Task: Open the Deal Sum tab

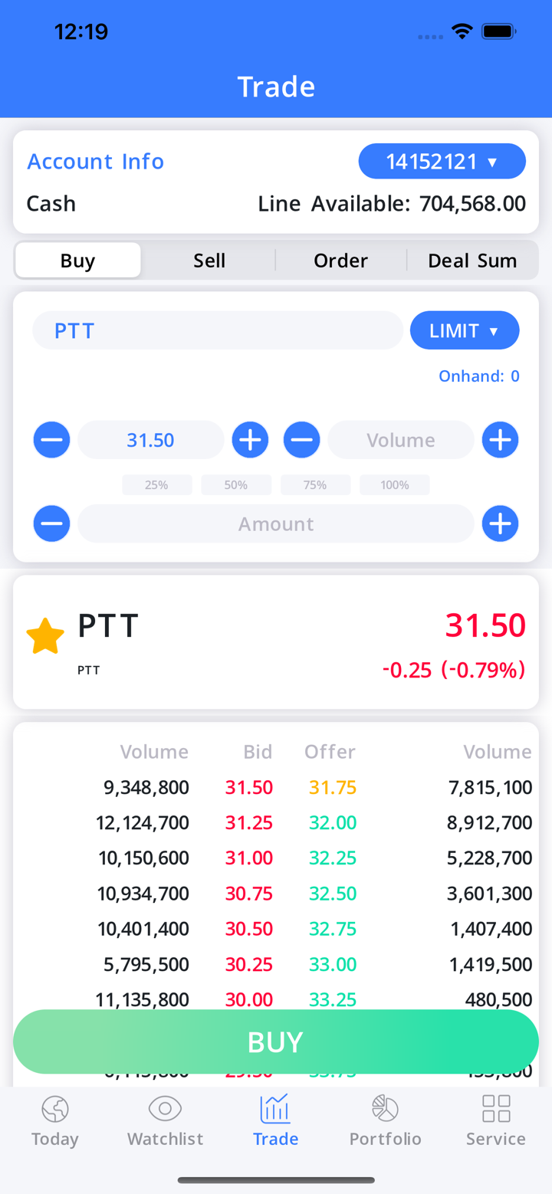Action: click(x=472, y=261)
